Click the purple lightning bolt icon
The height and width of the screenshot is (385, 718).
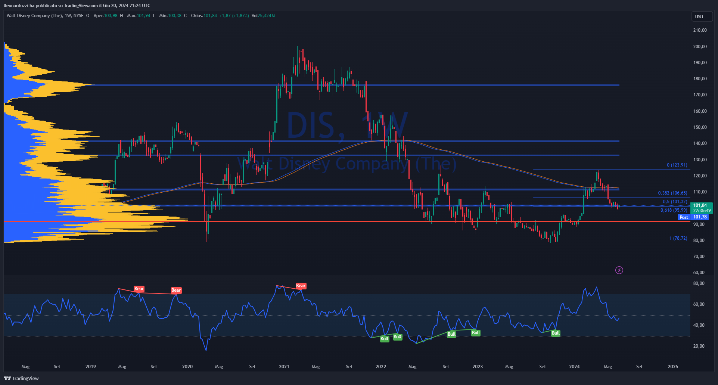click(619, 270)
